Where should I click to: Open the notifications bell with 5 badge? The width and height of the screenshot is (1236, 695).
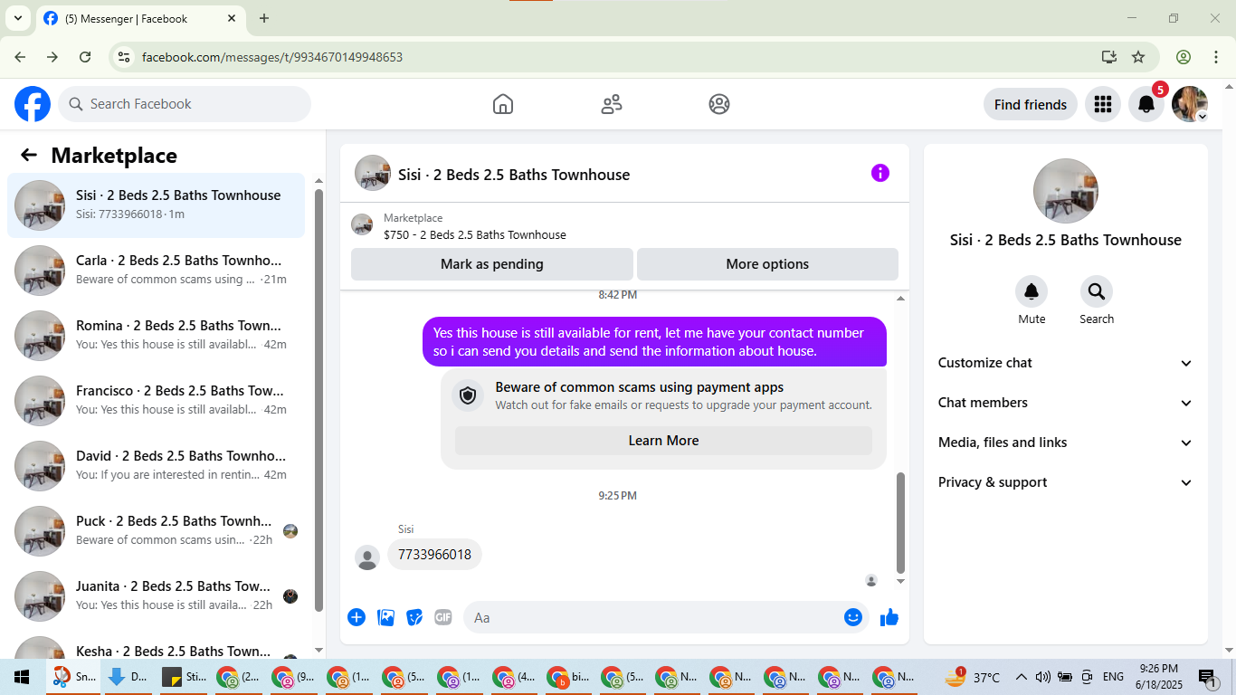(x=1146, y=104)
